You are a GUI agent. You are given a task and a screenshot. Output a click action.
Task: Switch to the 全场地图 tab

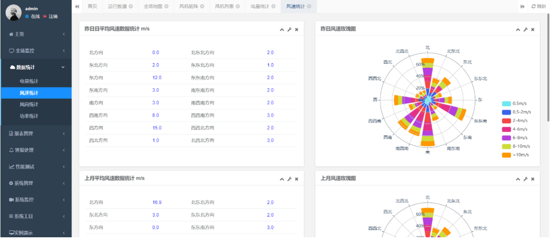(153, 6)
